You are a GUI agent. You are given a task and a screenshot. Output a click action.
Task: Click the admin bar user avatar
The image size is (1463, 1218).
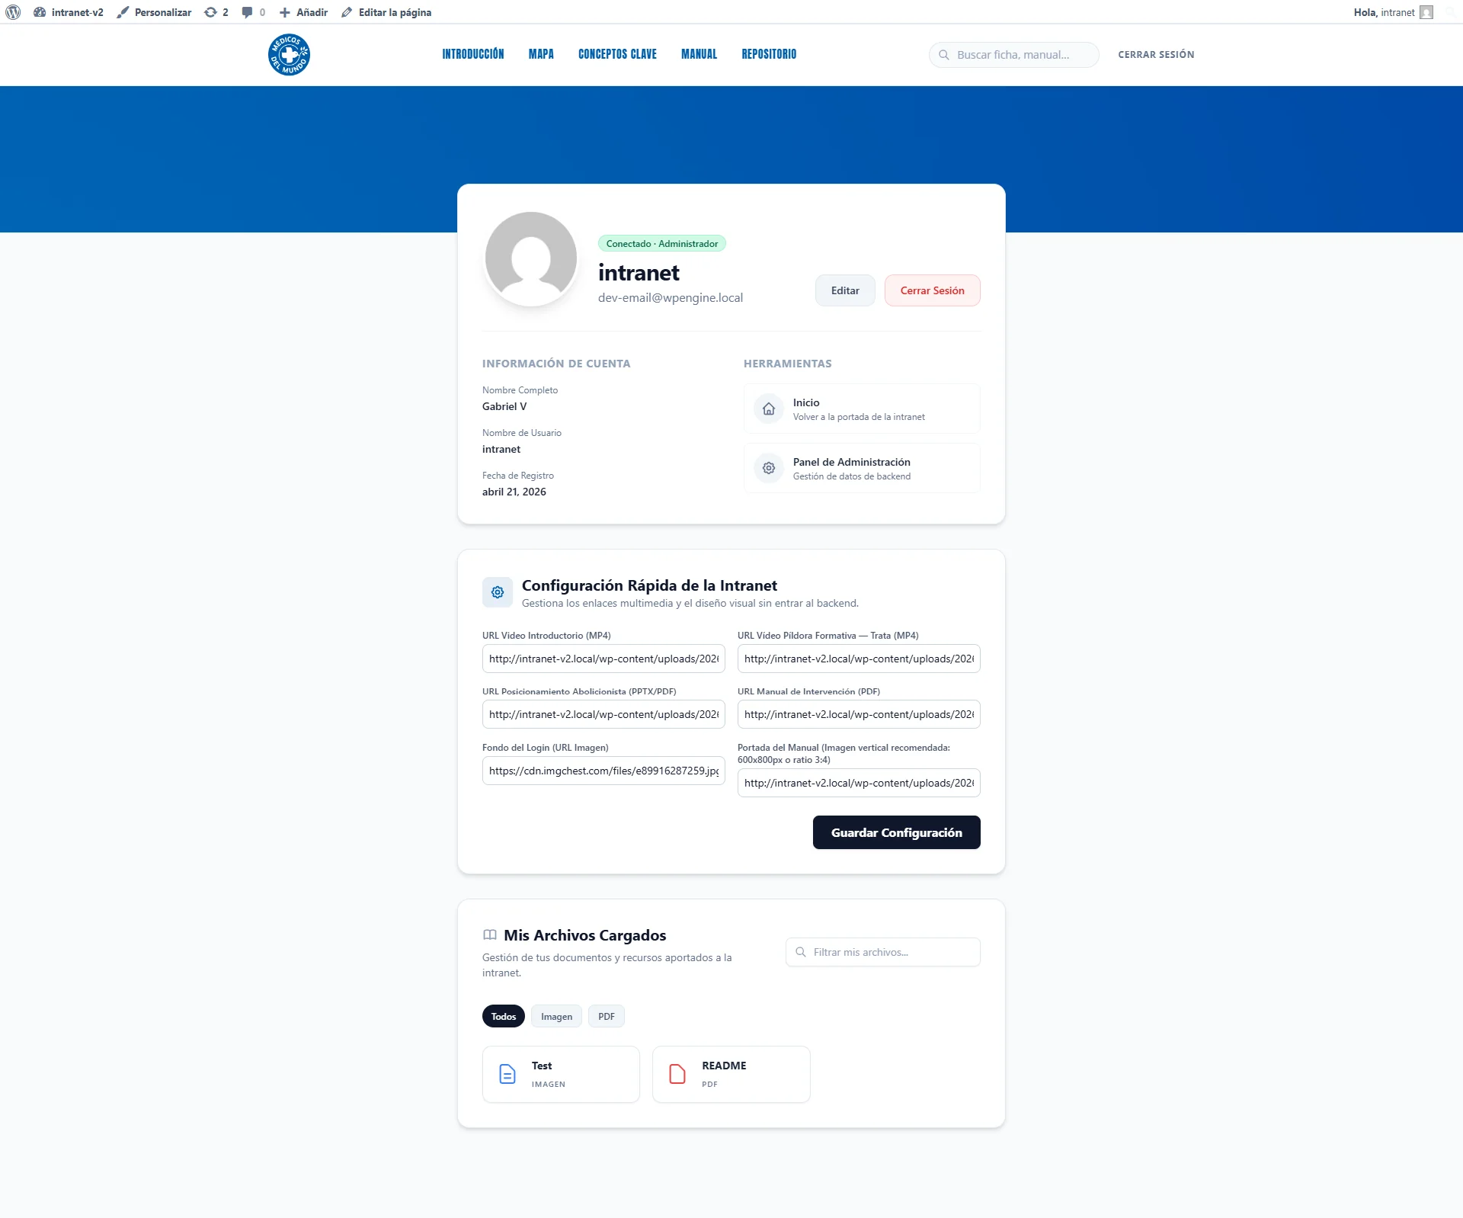tap(1426, 12)
